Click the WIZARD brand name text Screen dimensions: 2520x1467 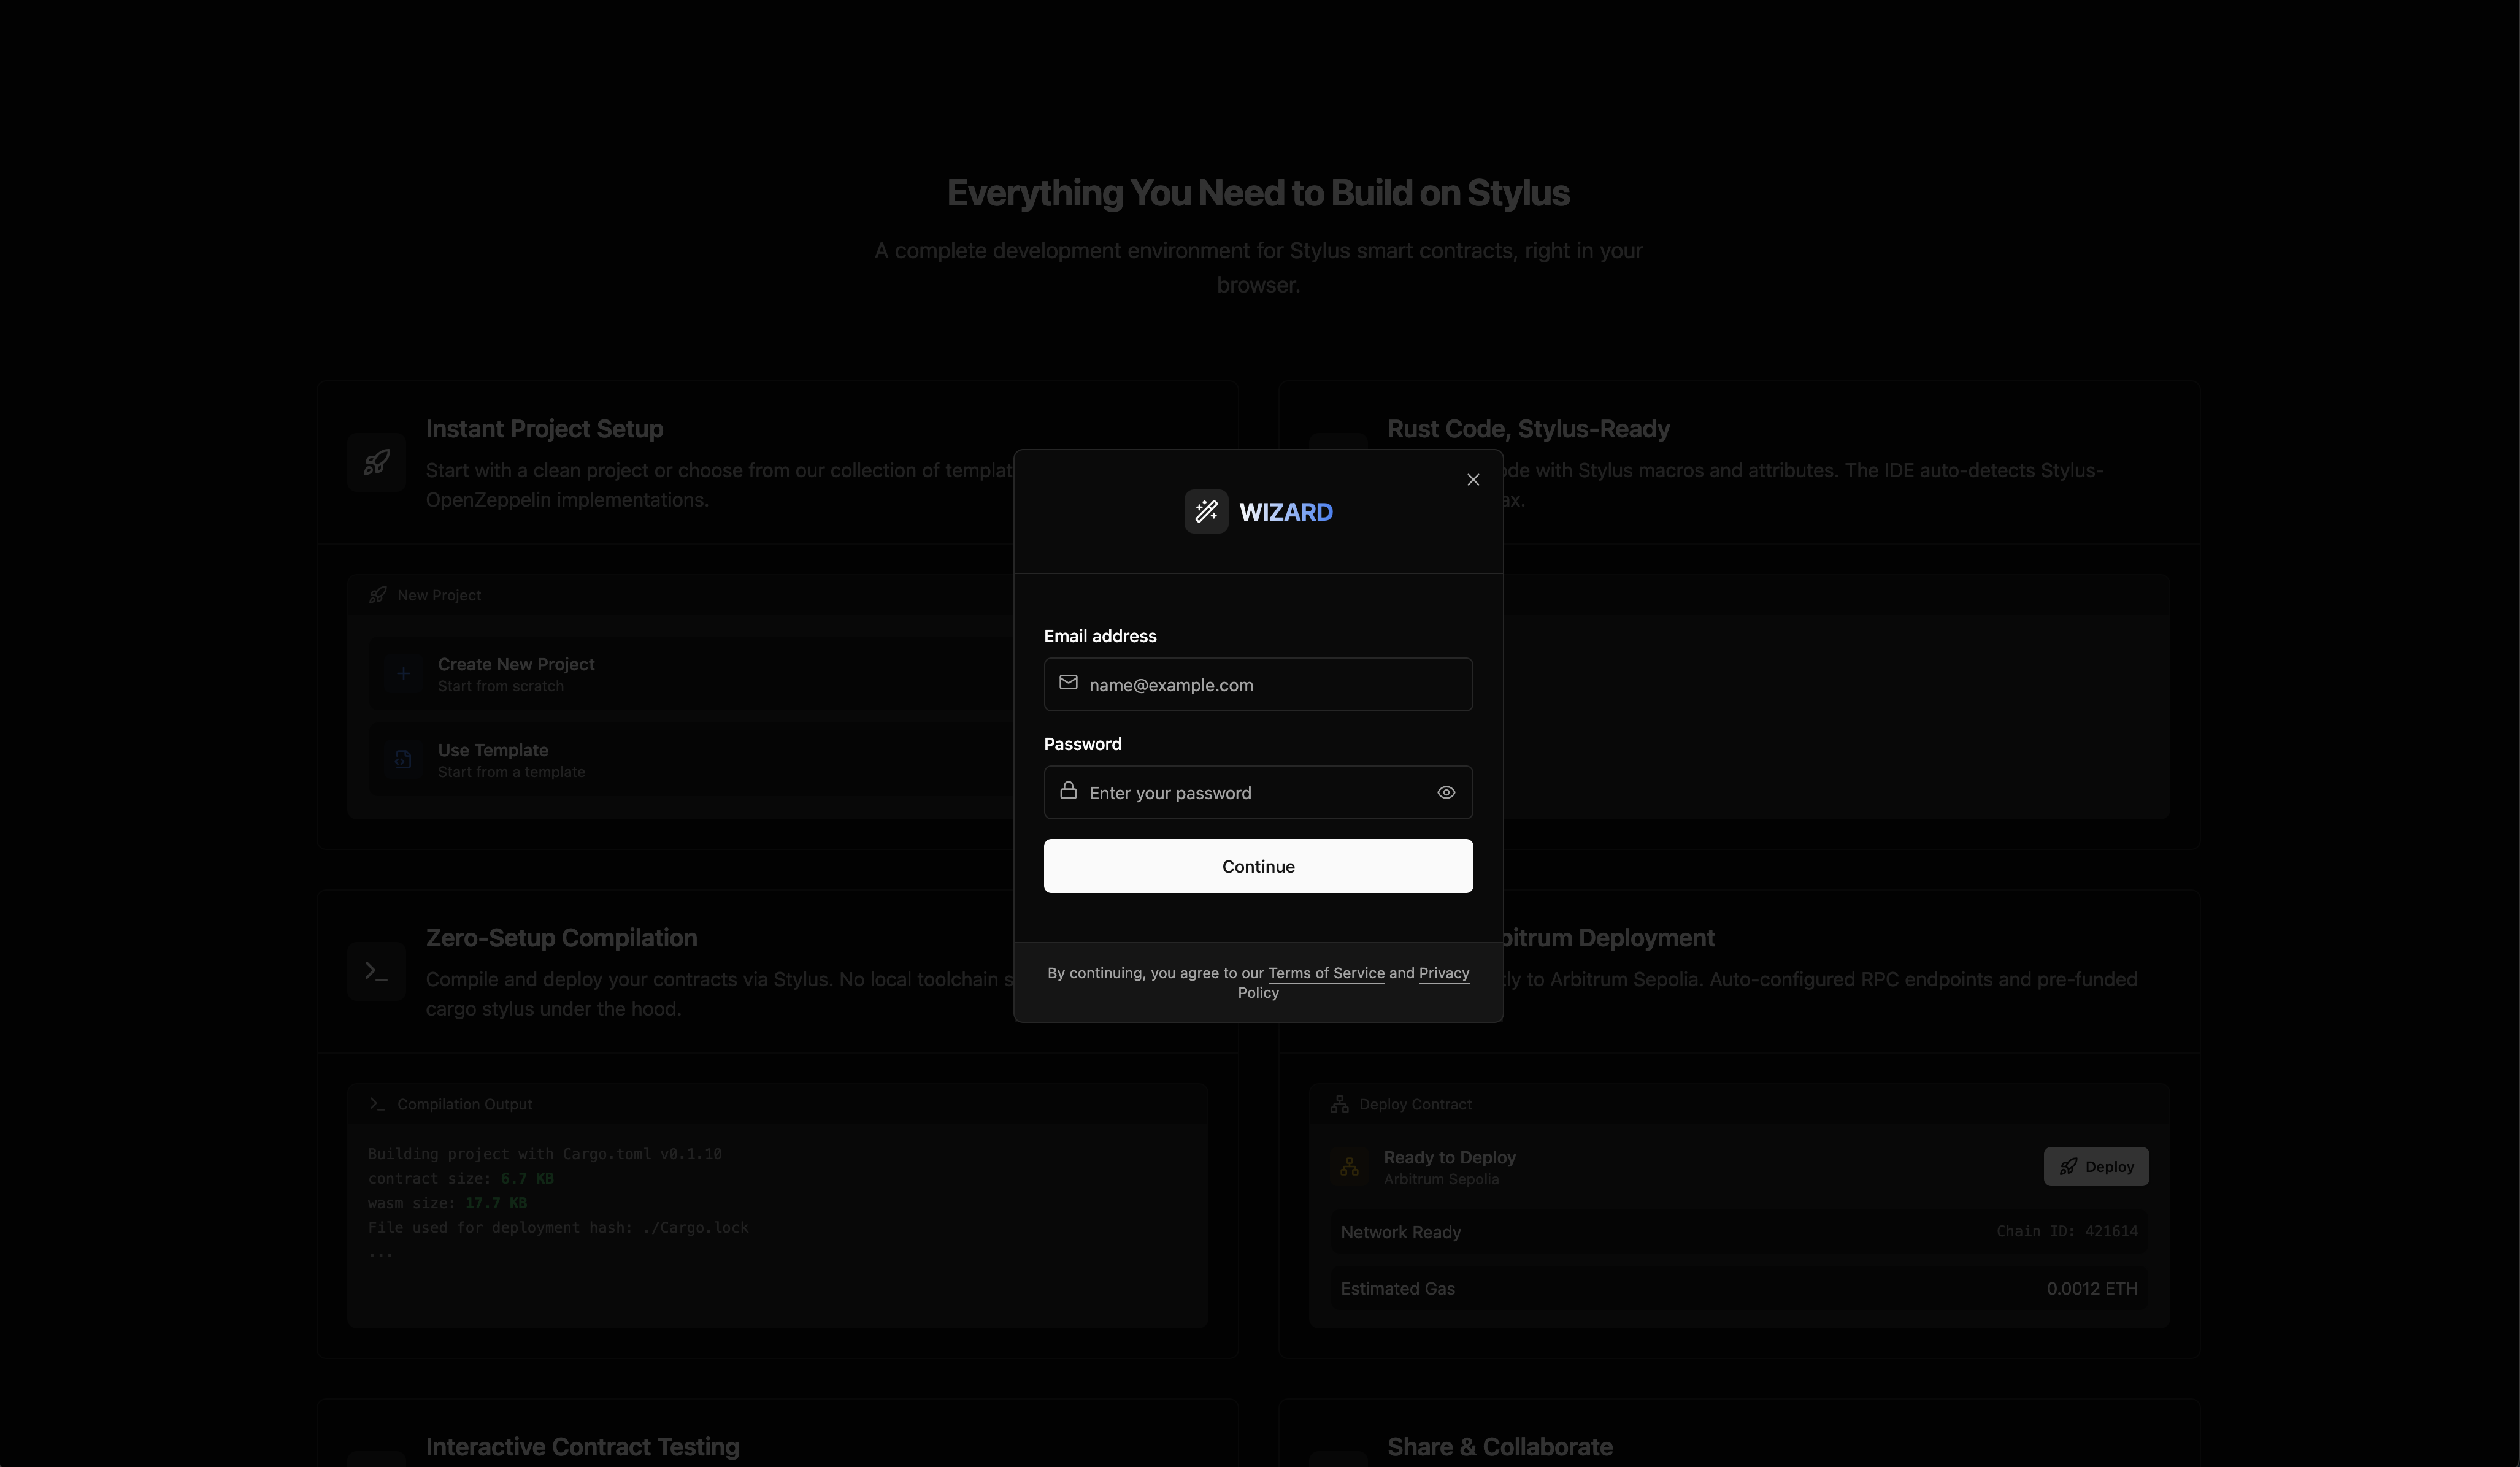point(1286,512)
